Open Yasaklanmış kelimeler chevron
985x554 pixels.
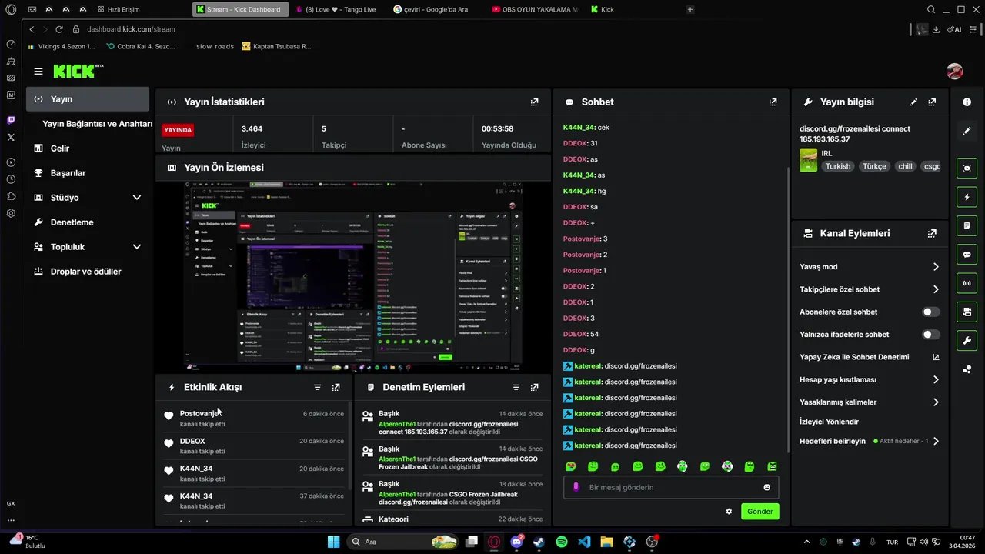(936, 402)
